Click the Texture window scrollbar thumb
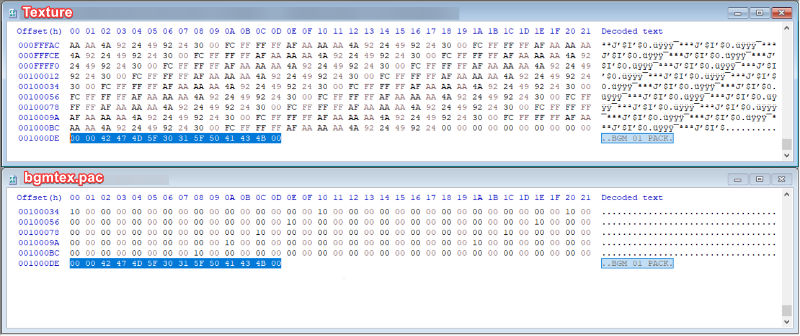800x336 pixels. point(787,143)
